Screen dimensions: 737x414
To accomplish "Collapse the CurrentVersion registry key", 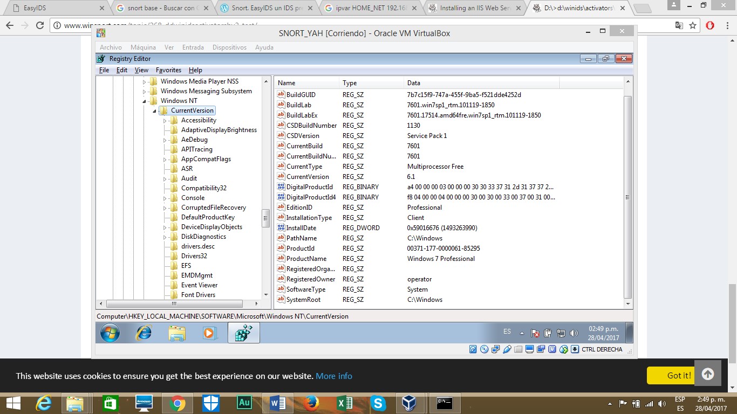I will point(154,111).
